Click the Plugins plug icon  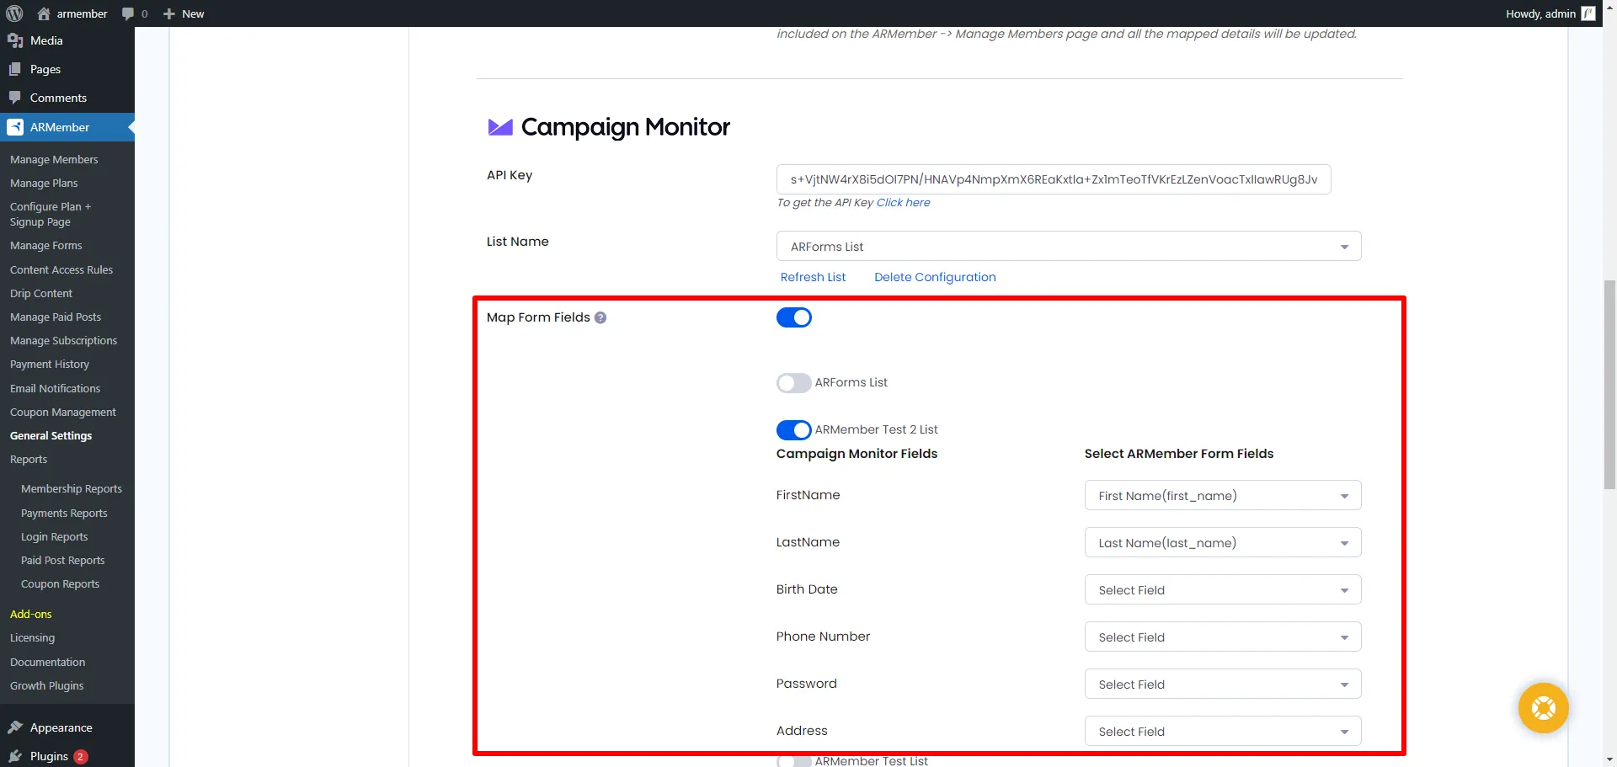pyautogui.click(x=15, y=756)
